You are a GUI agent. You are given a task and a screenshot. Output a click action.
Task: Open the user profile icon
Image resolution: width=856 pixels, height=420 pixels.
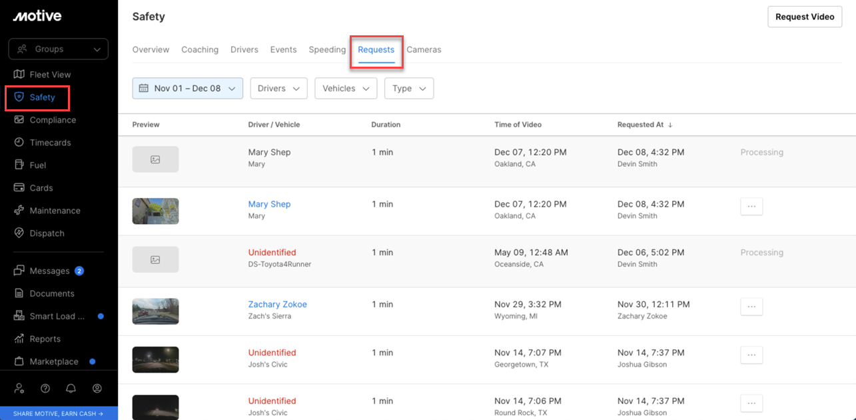point(97,388)
